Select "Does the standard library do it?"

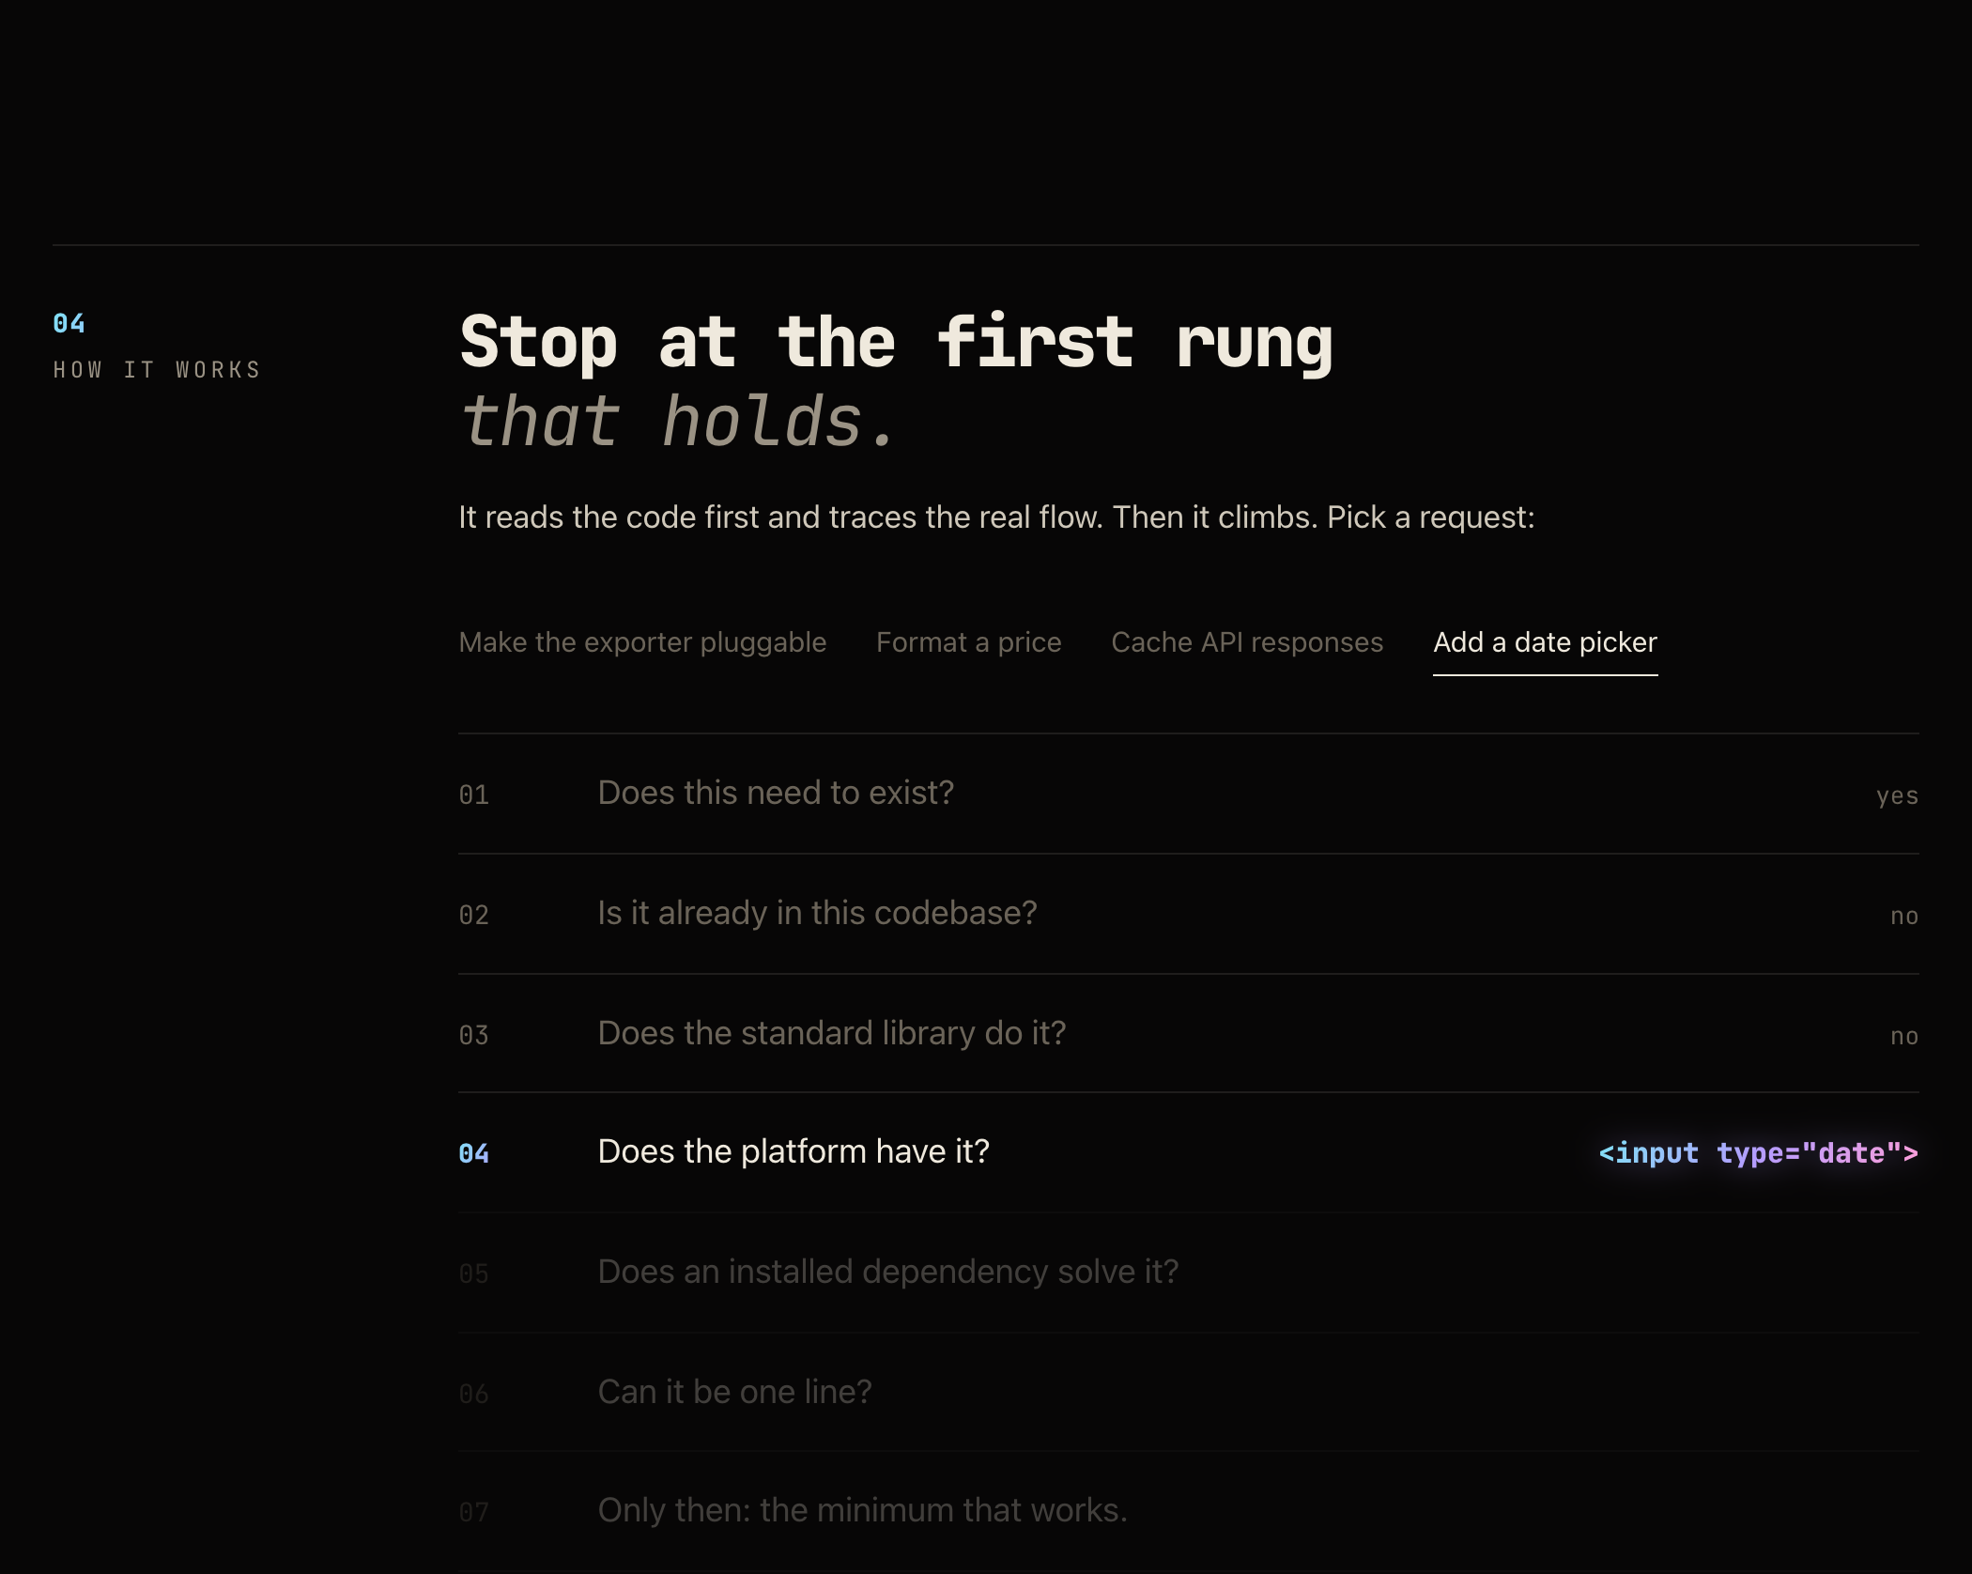[x=832, y=1033]
